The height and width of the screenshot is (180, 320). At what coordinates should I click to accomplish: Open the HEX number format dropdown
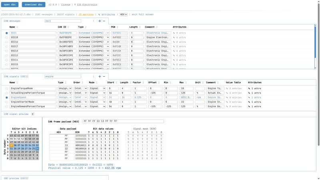pyautogui.click(x=123, y=14)
